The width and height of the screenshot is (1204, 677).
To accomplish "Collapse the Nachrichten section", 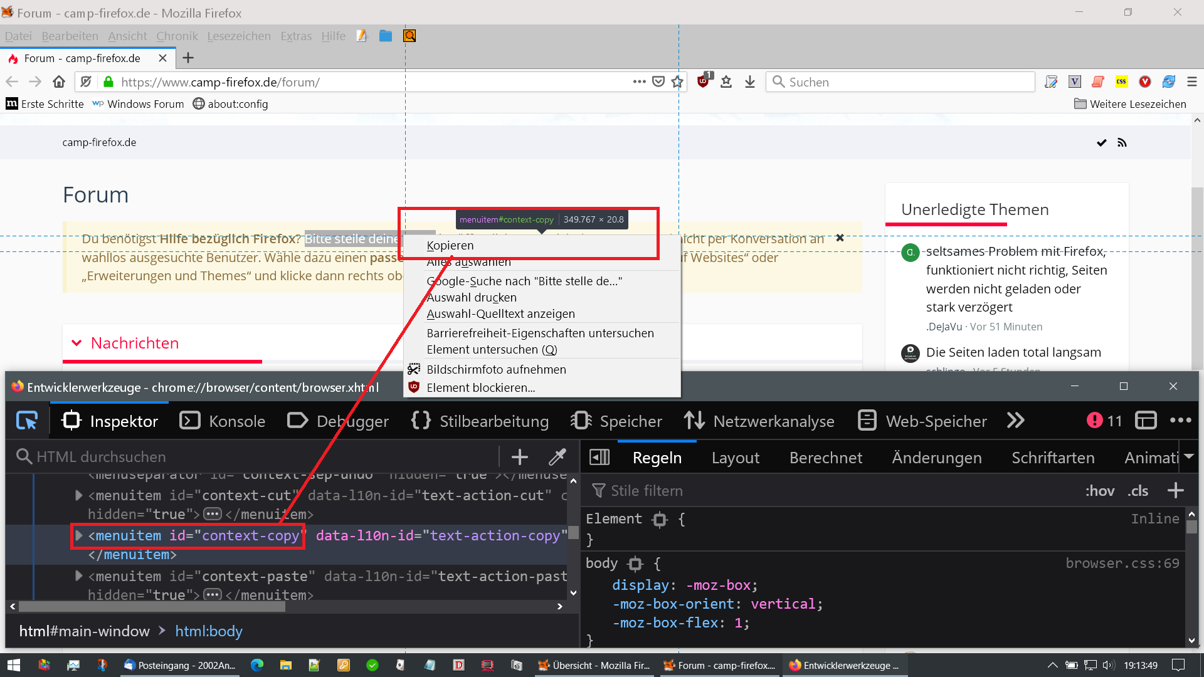I will tap(77, 343).
